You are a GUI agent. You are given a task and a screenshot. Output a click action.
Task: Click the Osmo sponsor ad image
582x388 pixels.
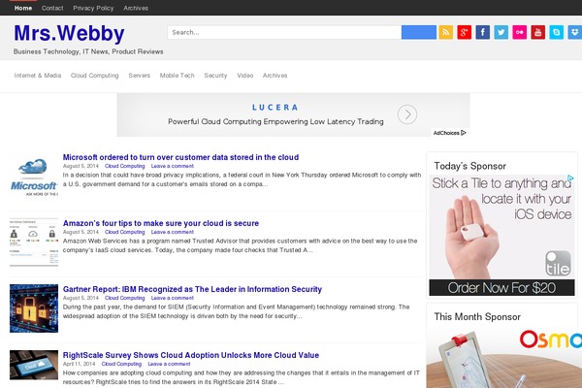click(x=504, y=358)
